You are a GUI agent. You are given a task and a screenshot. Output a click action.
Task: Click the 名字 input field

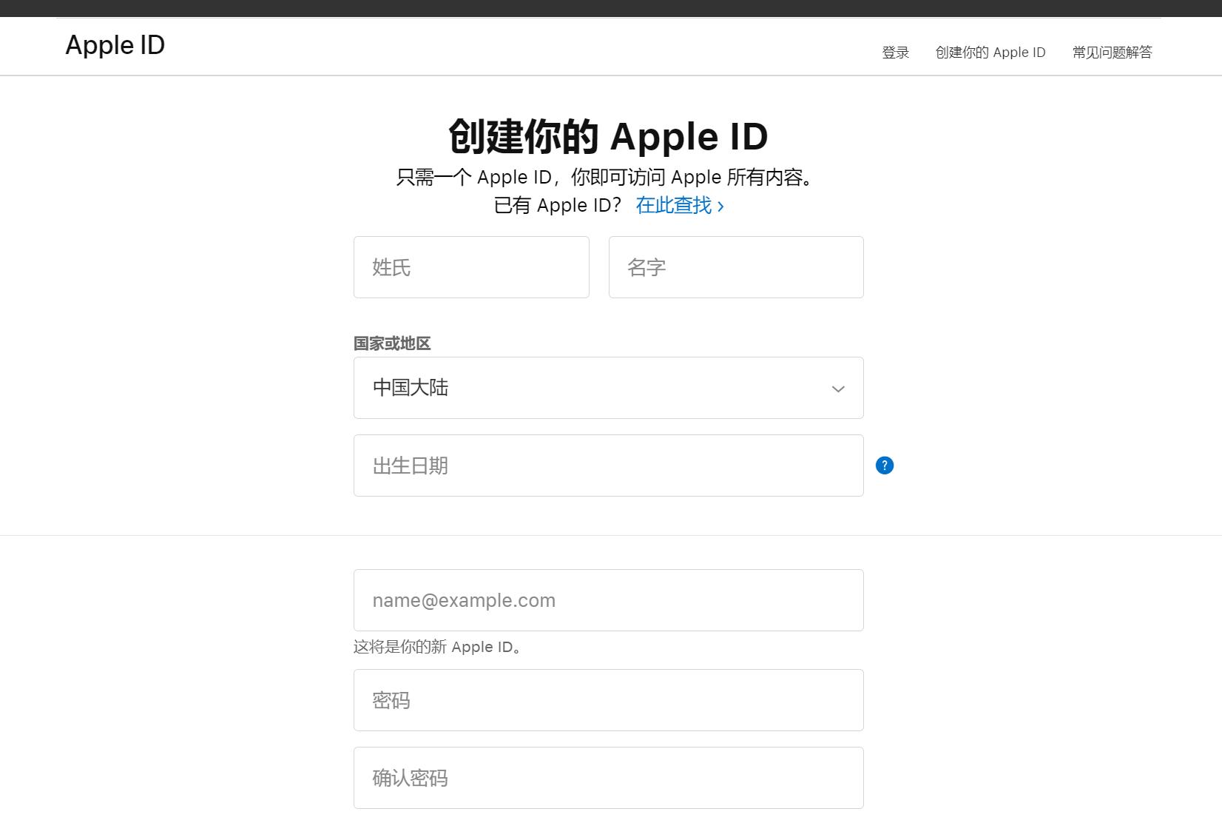coord(735,267)
